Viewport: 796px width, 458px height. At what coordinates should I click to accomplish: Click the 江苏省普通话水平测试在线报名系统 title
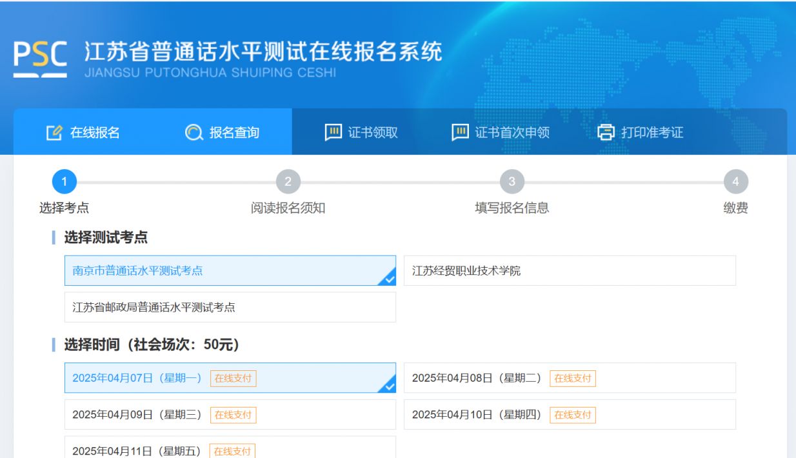point(263,52)
